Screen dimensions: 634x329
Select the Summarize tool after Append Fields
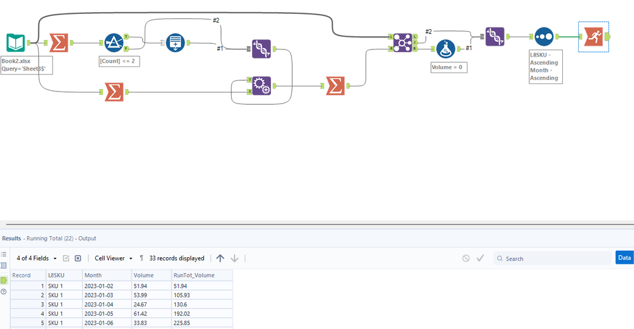(x=335, y=86)
